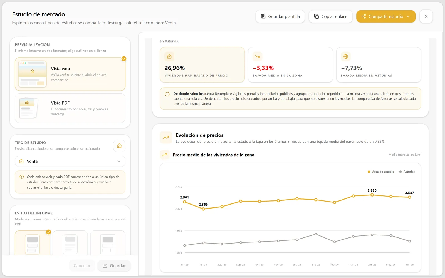Click the Evolución de precios heading
The image size is (445, 278).
pyautogui.click(x=200, y=135)
